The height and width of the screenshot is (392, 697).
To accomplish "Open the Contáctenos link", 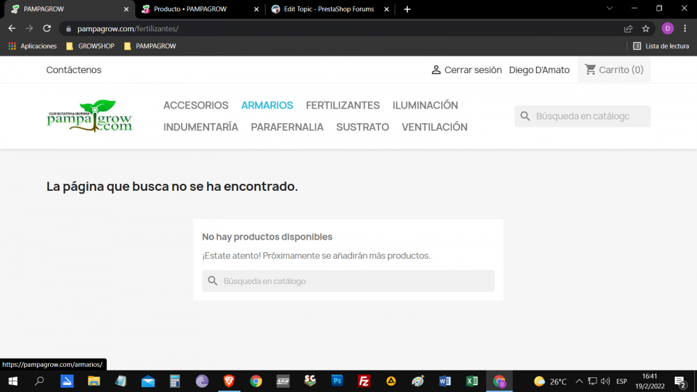I will 74,70.
